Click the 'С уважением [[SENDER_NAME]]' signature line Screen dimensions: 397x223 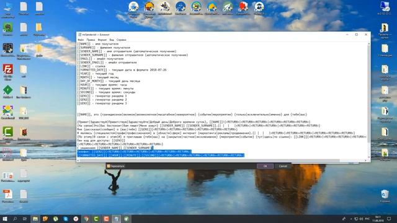115,147
